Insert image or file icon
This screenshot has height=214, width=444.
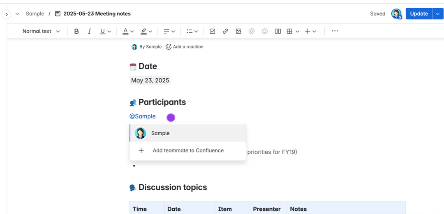pos(238,31)
